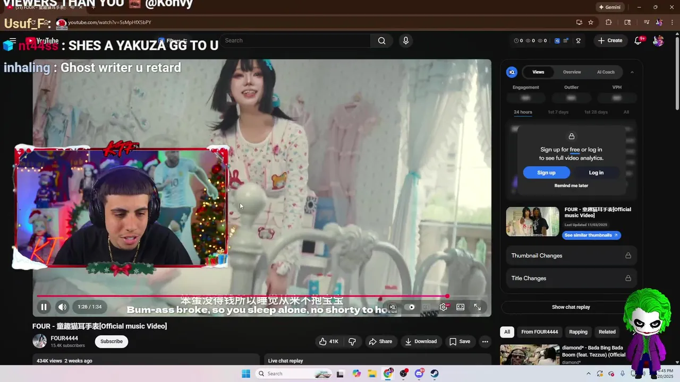This screenshot has width=680, height=382.
Task: Expand the Title Changes section
Action: pyautogui.click(x=571, y=278)
